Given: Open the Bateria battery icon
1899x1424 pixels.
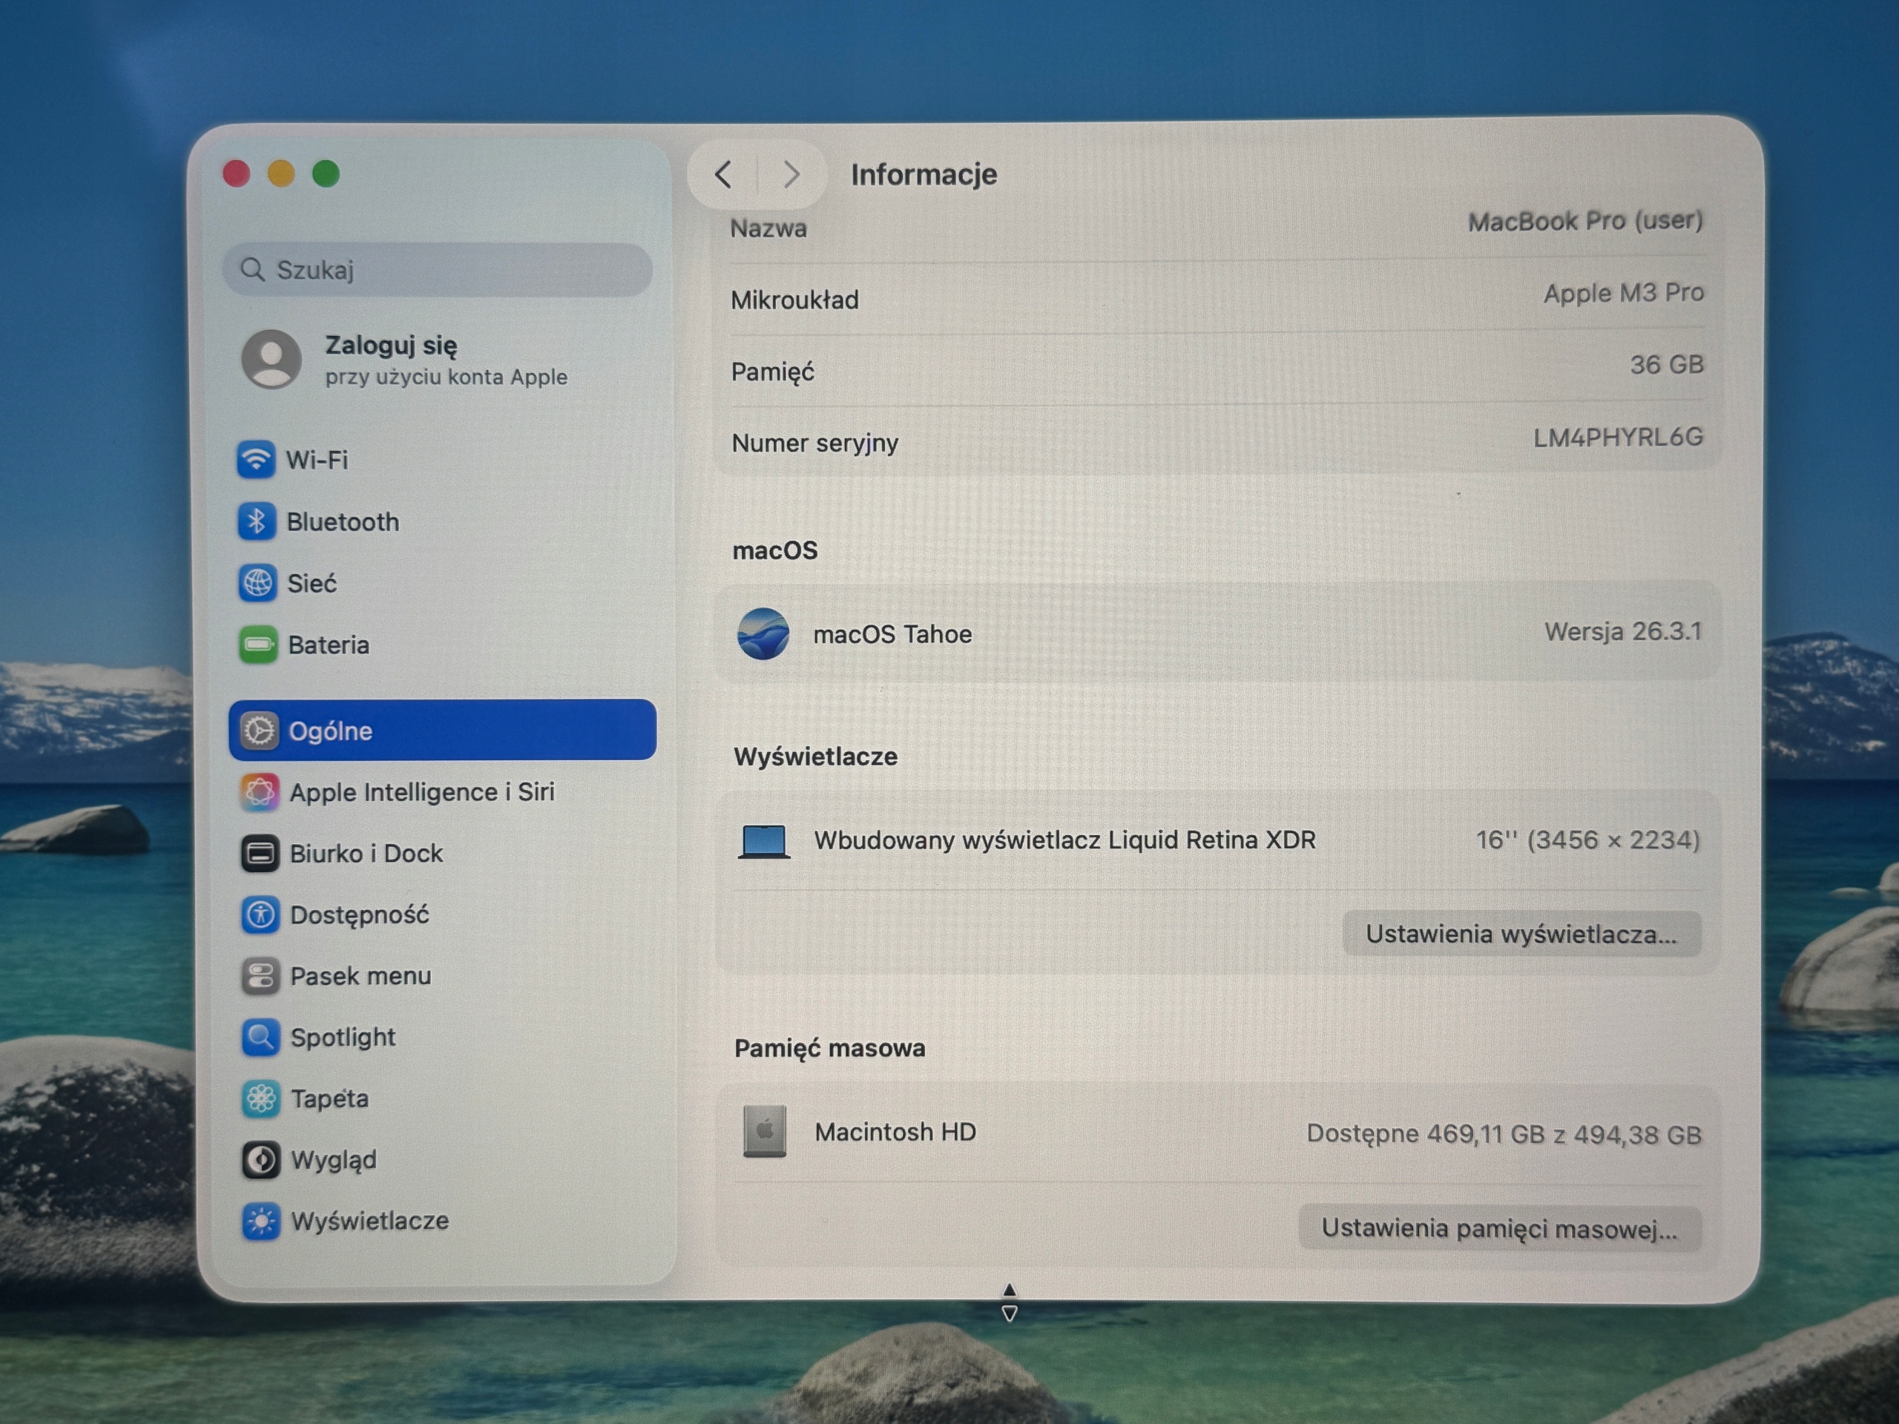Looking at the screenshot, I should pyautogui.click(x=258, y=645).
